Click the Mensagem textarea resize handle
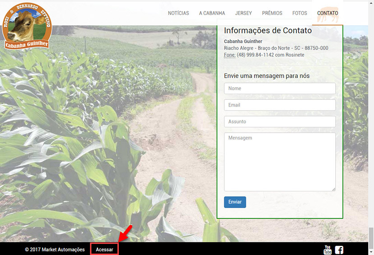The width and height of the screenshot is (374, 255). (x=334, y=190)
